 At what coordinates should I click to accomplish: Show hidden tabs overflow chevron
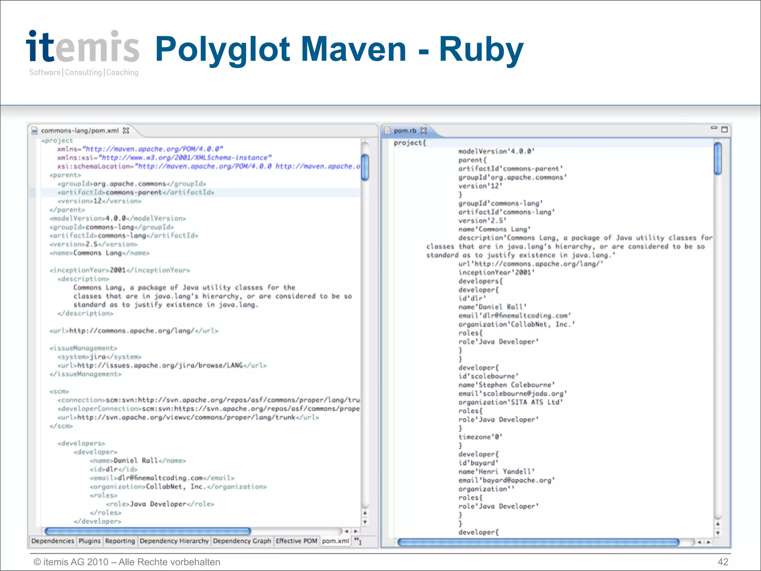coord(357,541)
